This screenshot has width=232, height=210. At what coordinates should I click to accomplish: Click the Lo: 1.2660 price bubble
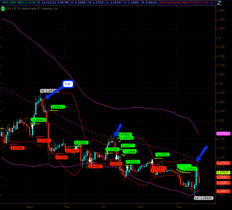[x=203, y=198]
